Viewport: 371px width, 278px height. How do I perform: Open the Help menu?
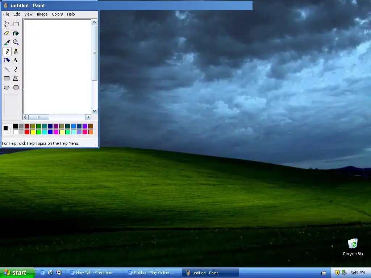click(x=71, y=14)
